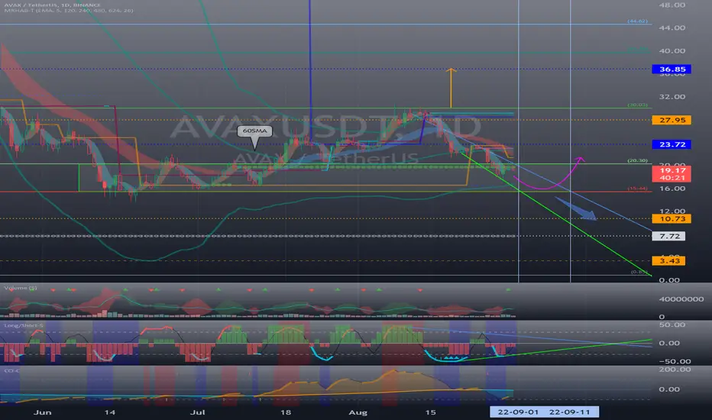Click the Jun label on time axis

pyautogui.click(x=43, y=412)
